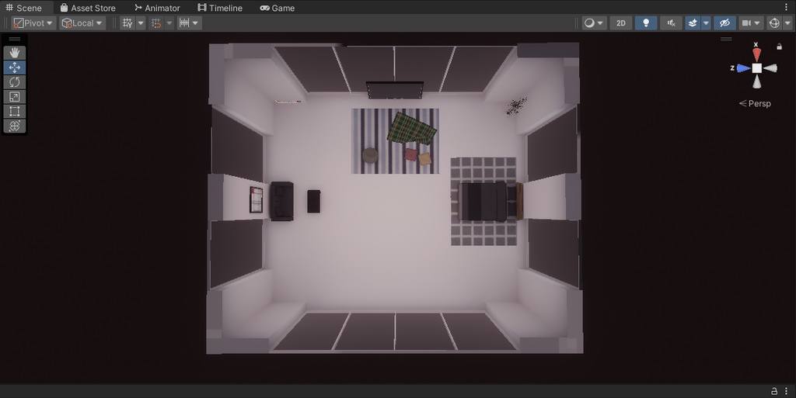The width and height of the screenshot is (796, 398).
Task: Toggle scene effects sparkle icon
Action: [693, 22]
